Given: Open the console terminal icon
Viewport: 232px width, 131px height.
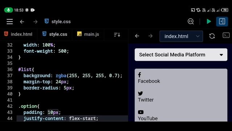Looking at the screenshot, I should coord(226,35).
